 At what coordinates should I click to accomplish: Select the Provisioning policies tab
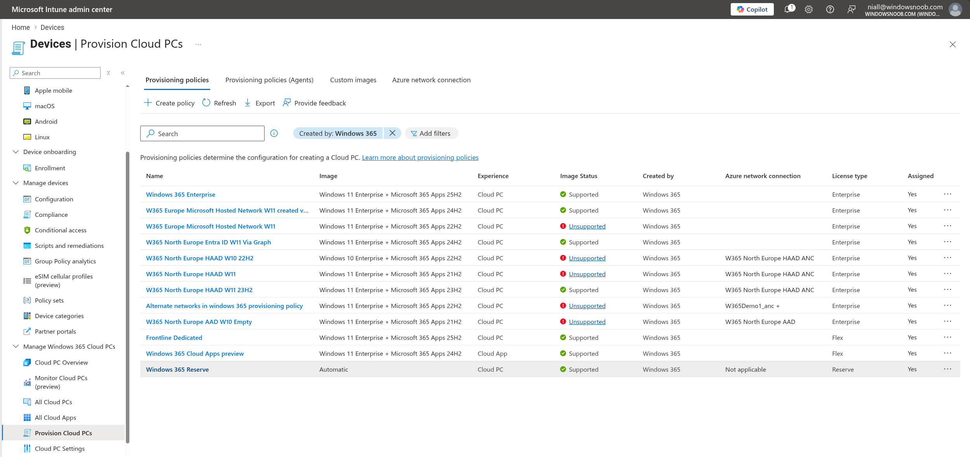tap(177, 80)
